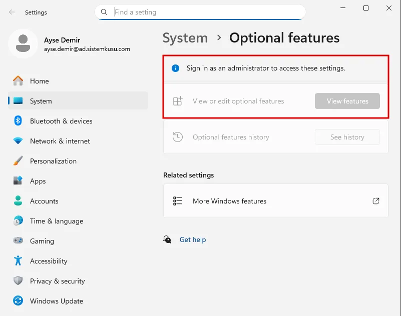Click the Settings title text

(x=36, y=12)
